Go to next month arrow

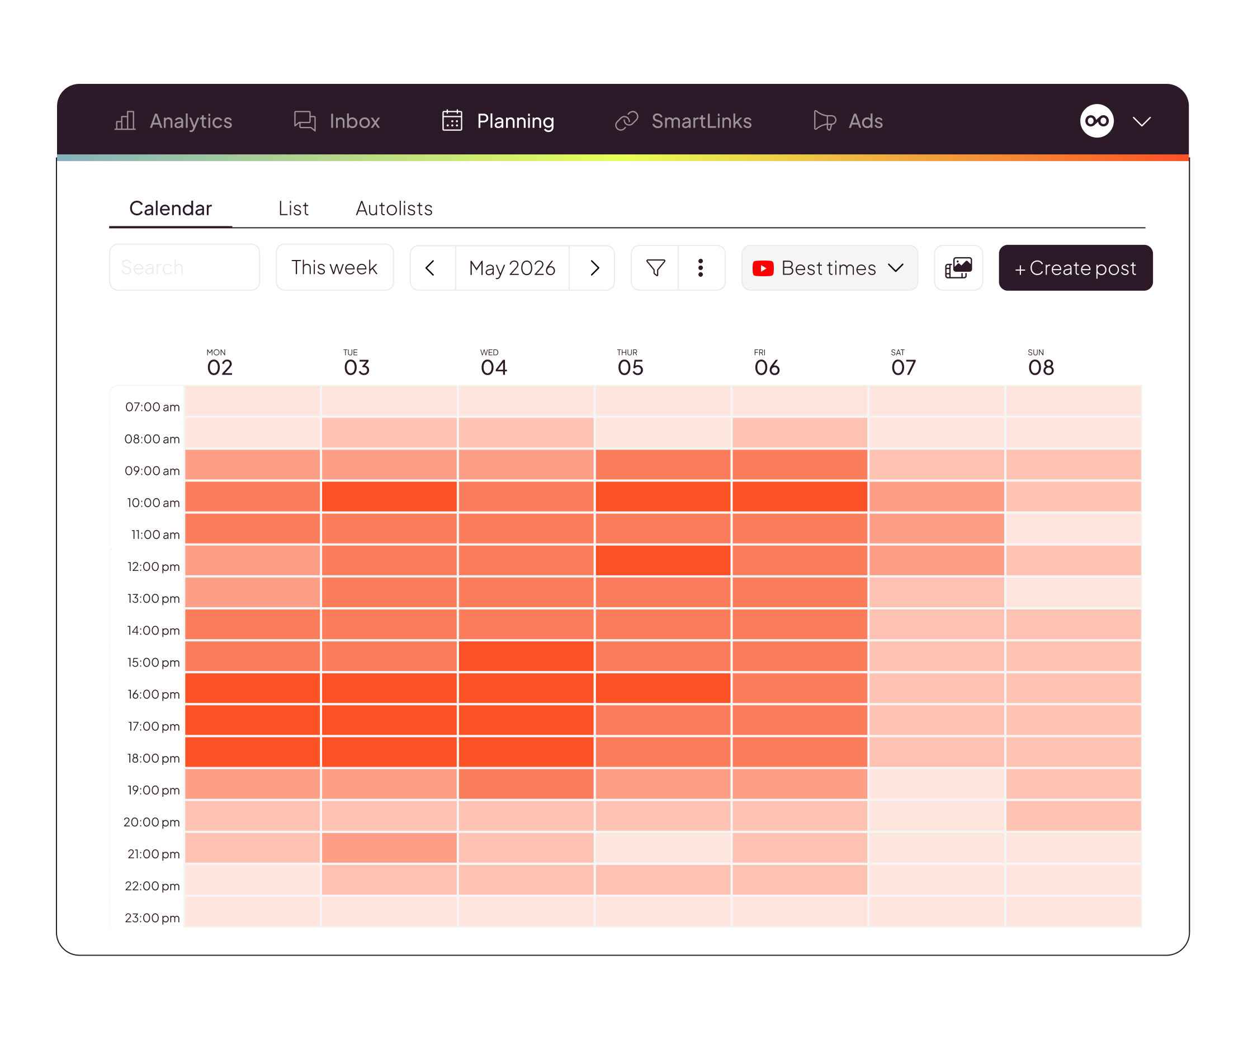click(594, 268)
